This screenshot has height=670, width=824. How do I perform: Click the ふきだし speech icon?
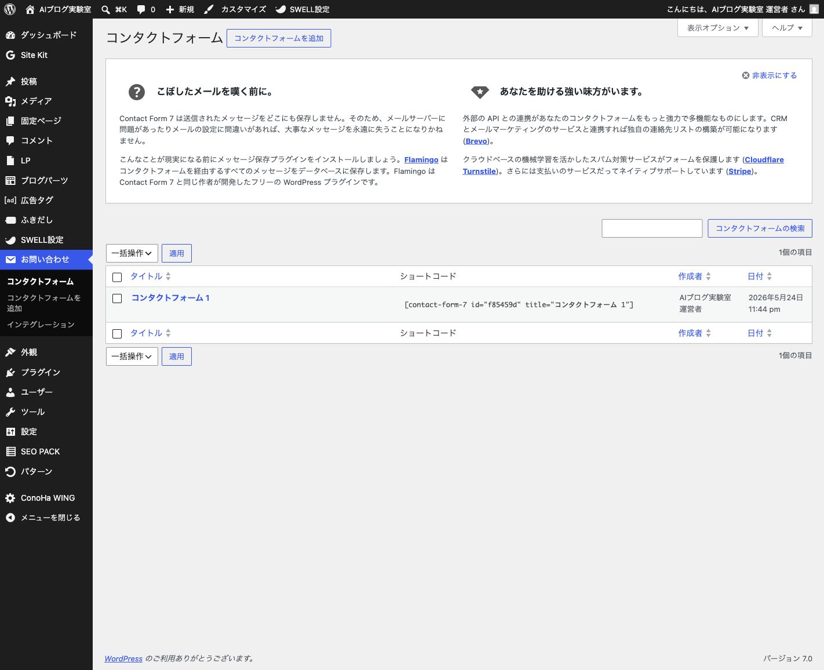coord(10,220)
